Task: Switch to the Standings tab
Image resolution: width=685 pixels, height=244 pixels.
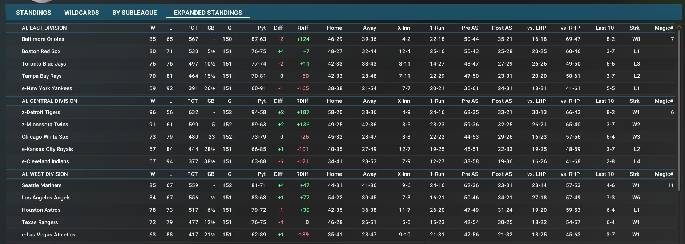Action: (33, 13)
